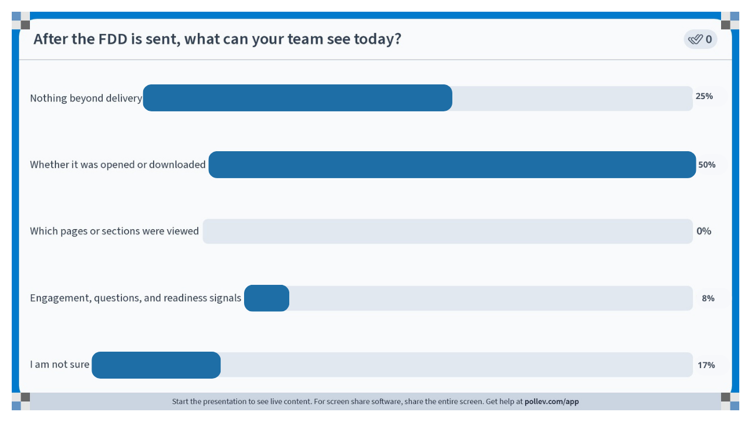Select the top-left corner resize handle

coord(21,21)
